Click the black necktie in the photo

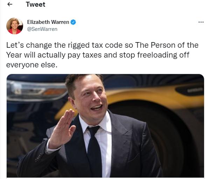[95, 151]
